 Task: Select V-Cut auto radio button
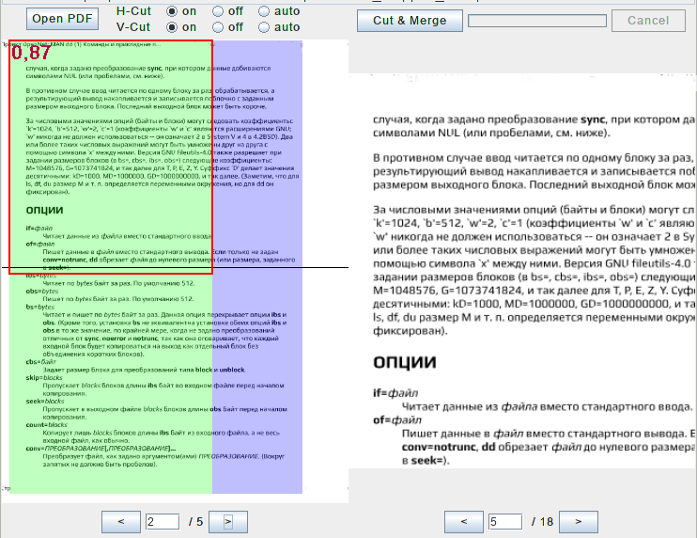pyautogui.click(x=264, y=27)
